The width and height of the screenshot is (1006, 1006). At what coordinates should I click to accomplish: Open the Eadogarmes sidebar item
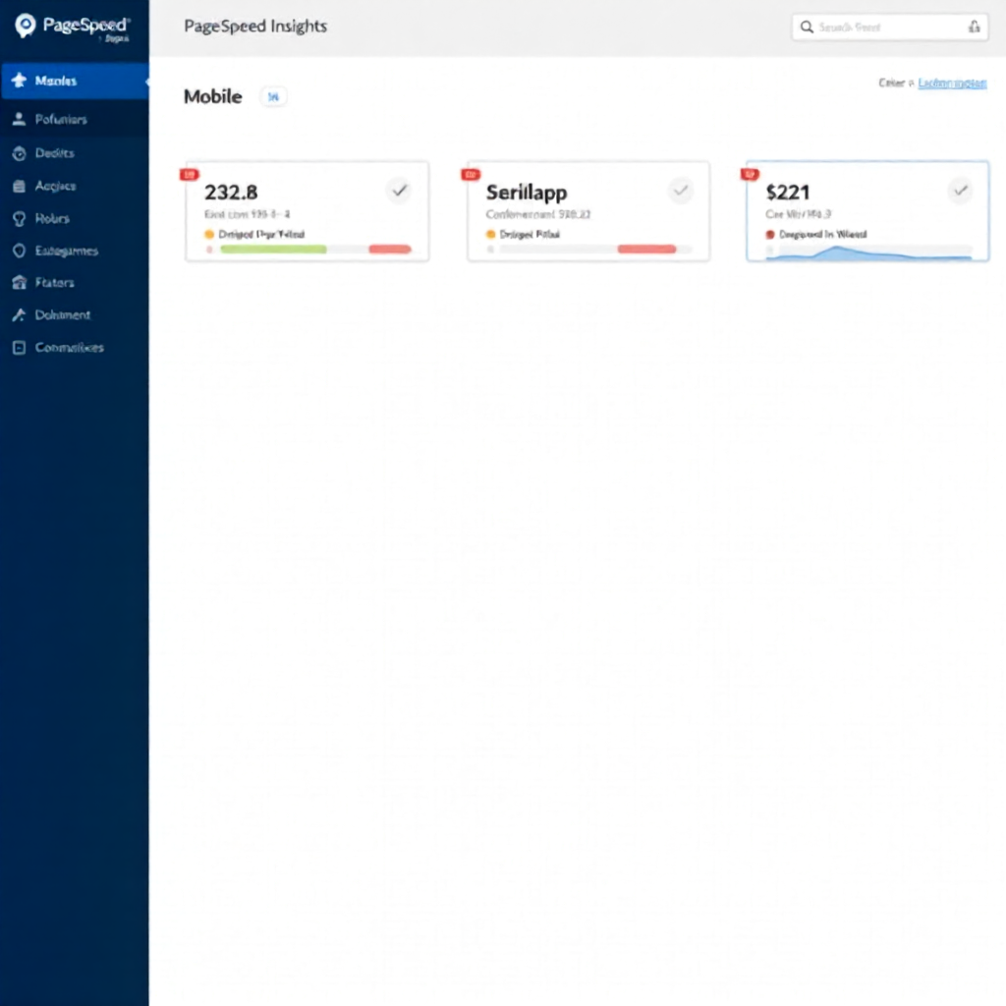pyautogui.click(x=75, y=251)
